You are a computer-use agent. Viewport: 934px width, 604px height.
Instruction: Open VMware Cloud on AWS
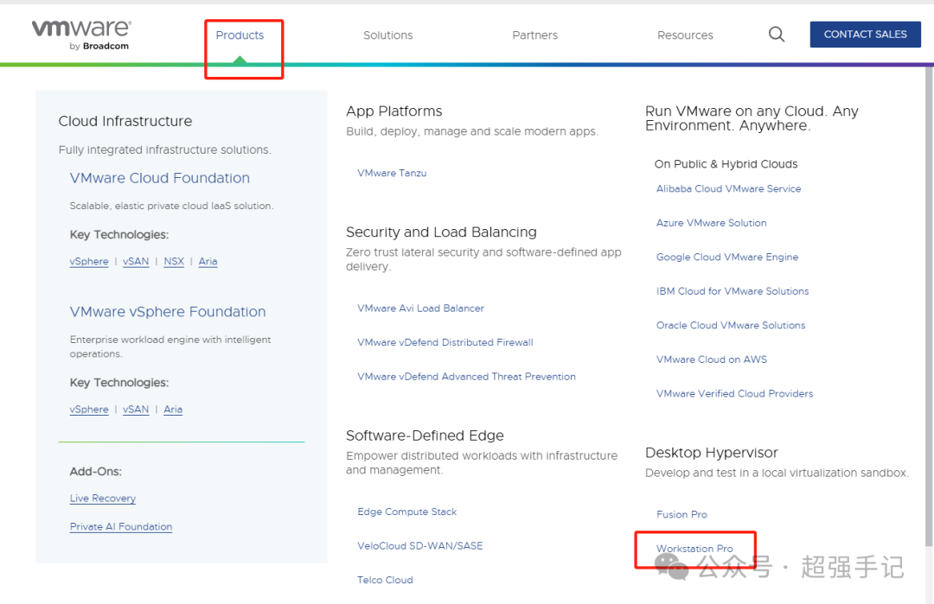click(x=712, y=359)
